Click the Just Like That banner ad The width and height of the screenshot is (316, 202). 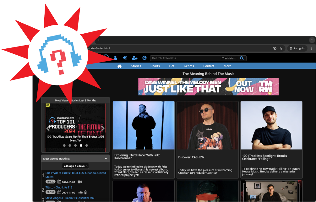tap(208, 87)
